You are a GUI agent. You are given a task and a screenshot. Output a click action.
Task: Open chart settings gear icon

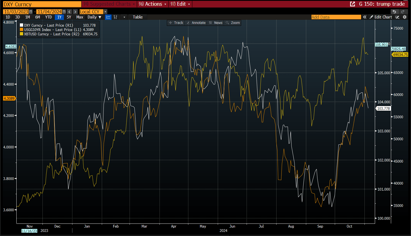point(404,17)
